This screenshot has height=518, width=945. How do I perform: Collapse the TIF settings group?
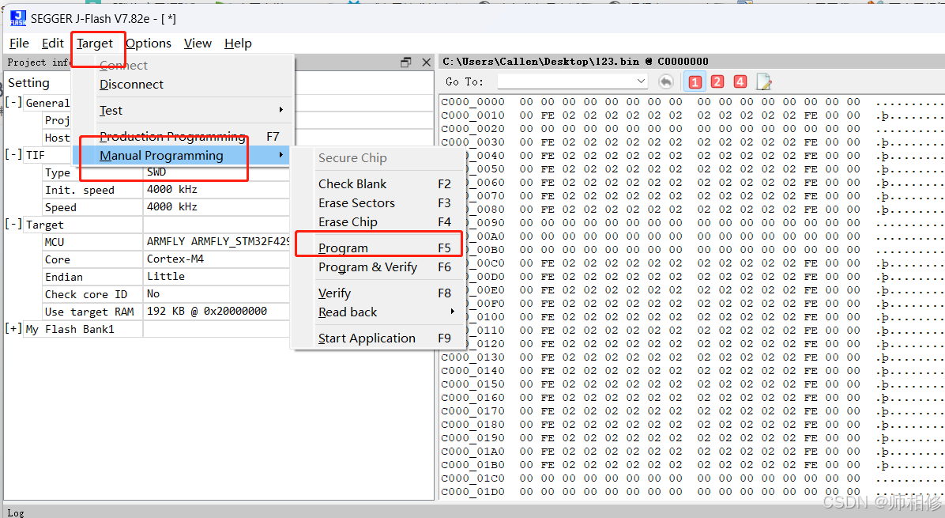14,154
